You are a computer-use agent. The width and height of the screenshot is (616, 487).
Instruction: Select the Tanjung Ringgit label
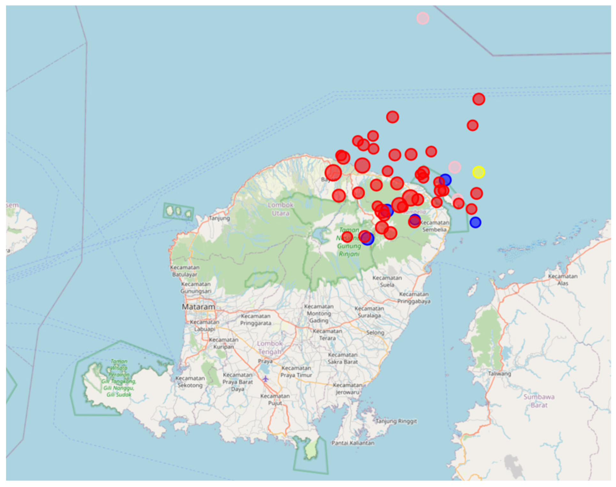pyautogui.click(x=396, y=421)
